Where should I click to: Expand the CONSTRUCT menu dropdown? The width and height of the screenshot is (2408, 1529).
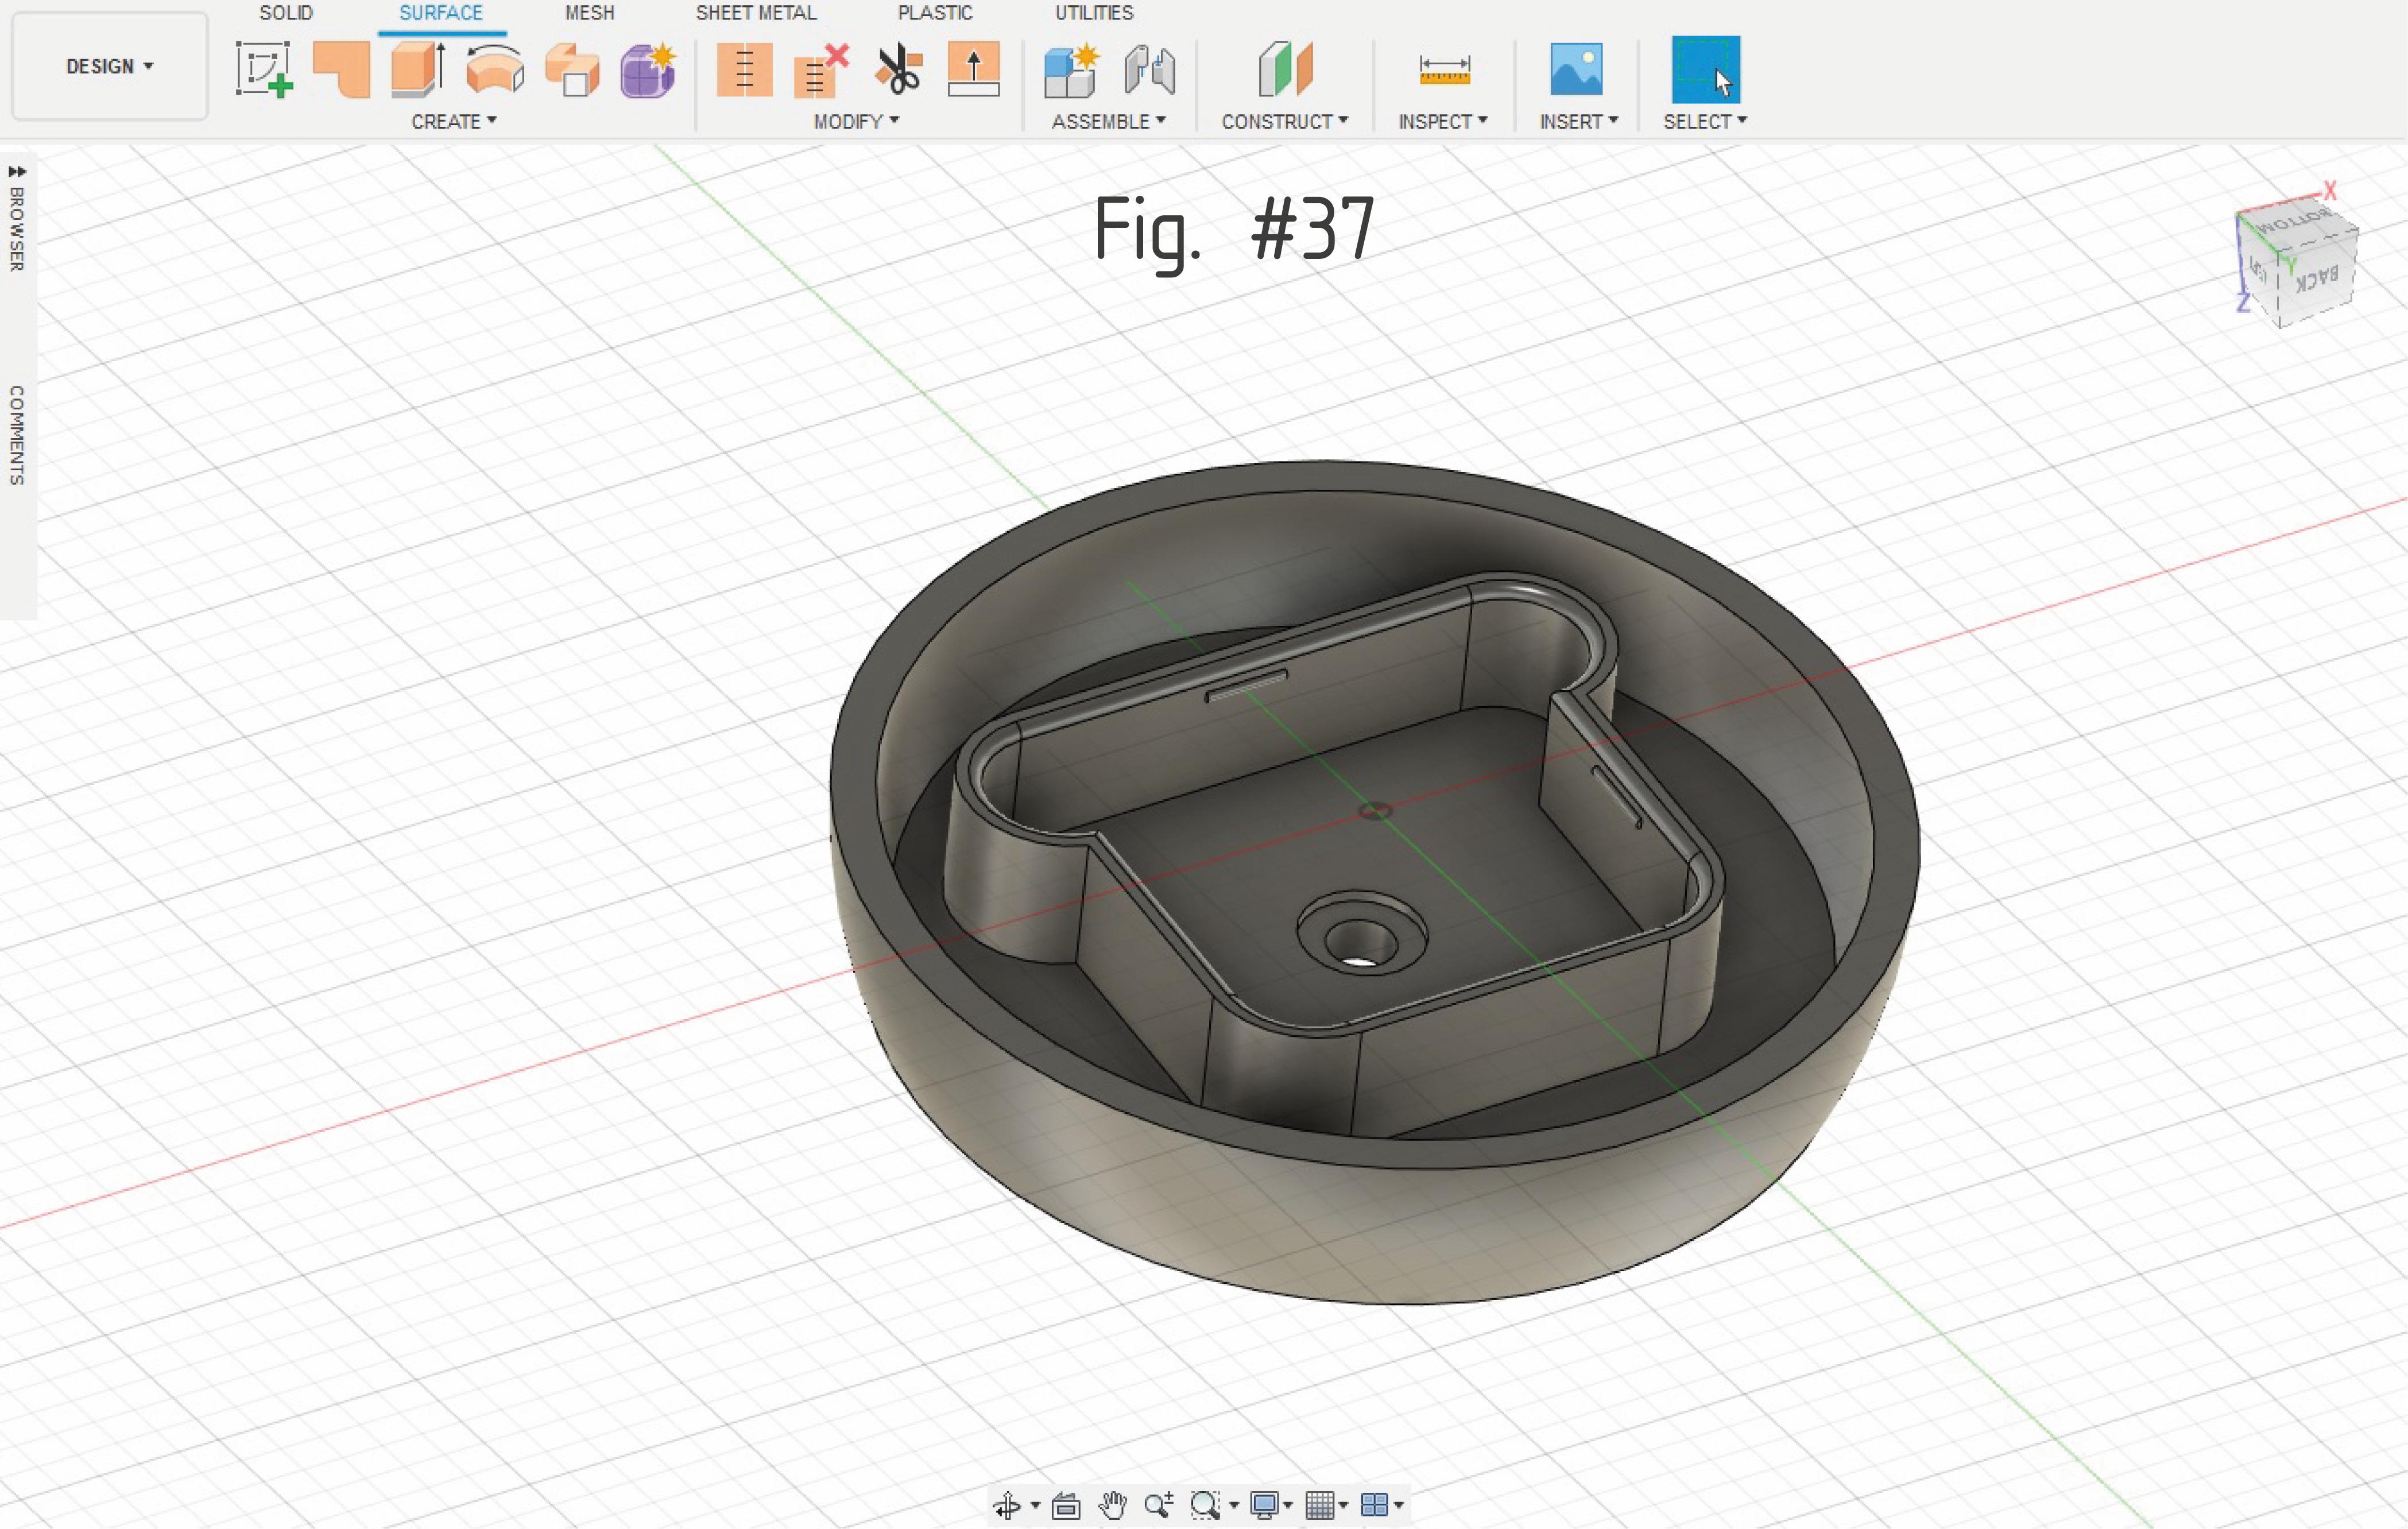1285,121
